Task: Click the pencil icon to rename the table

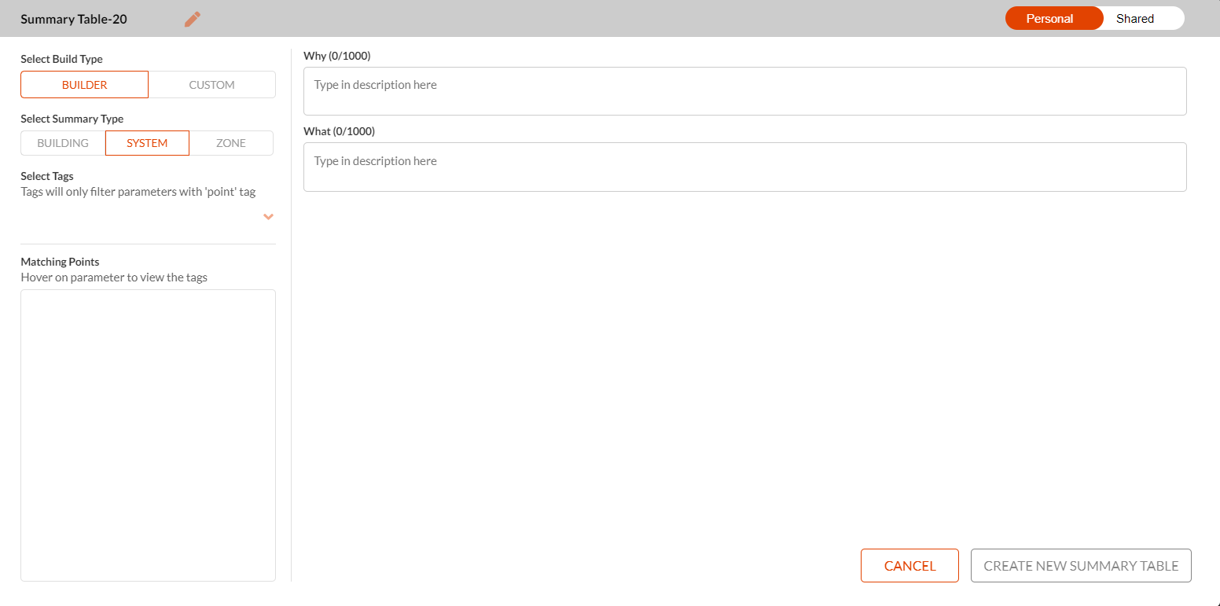Action: click(x=193, y=19)
